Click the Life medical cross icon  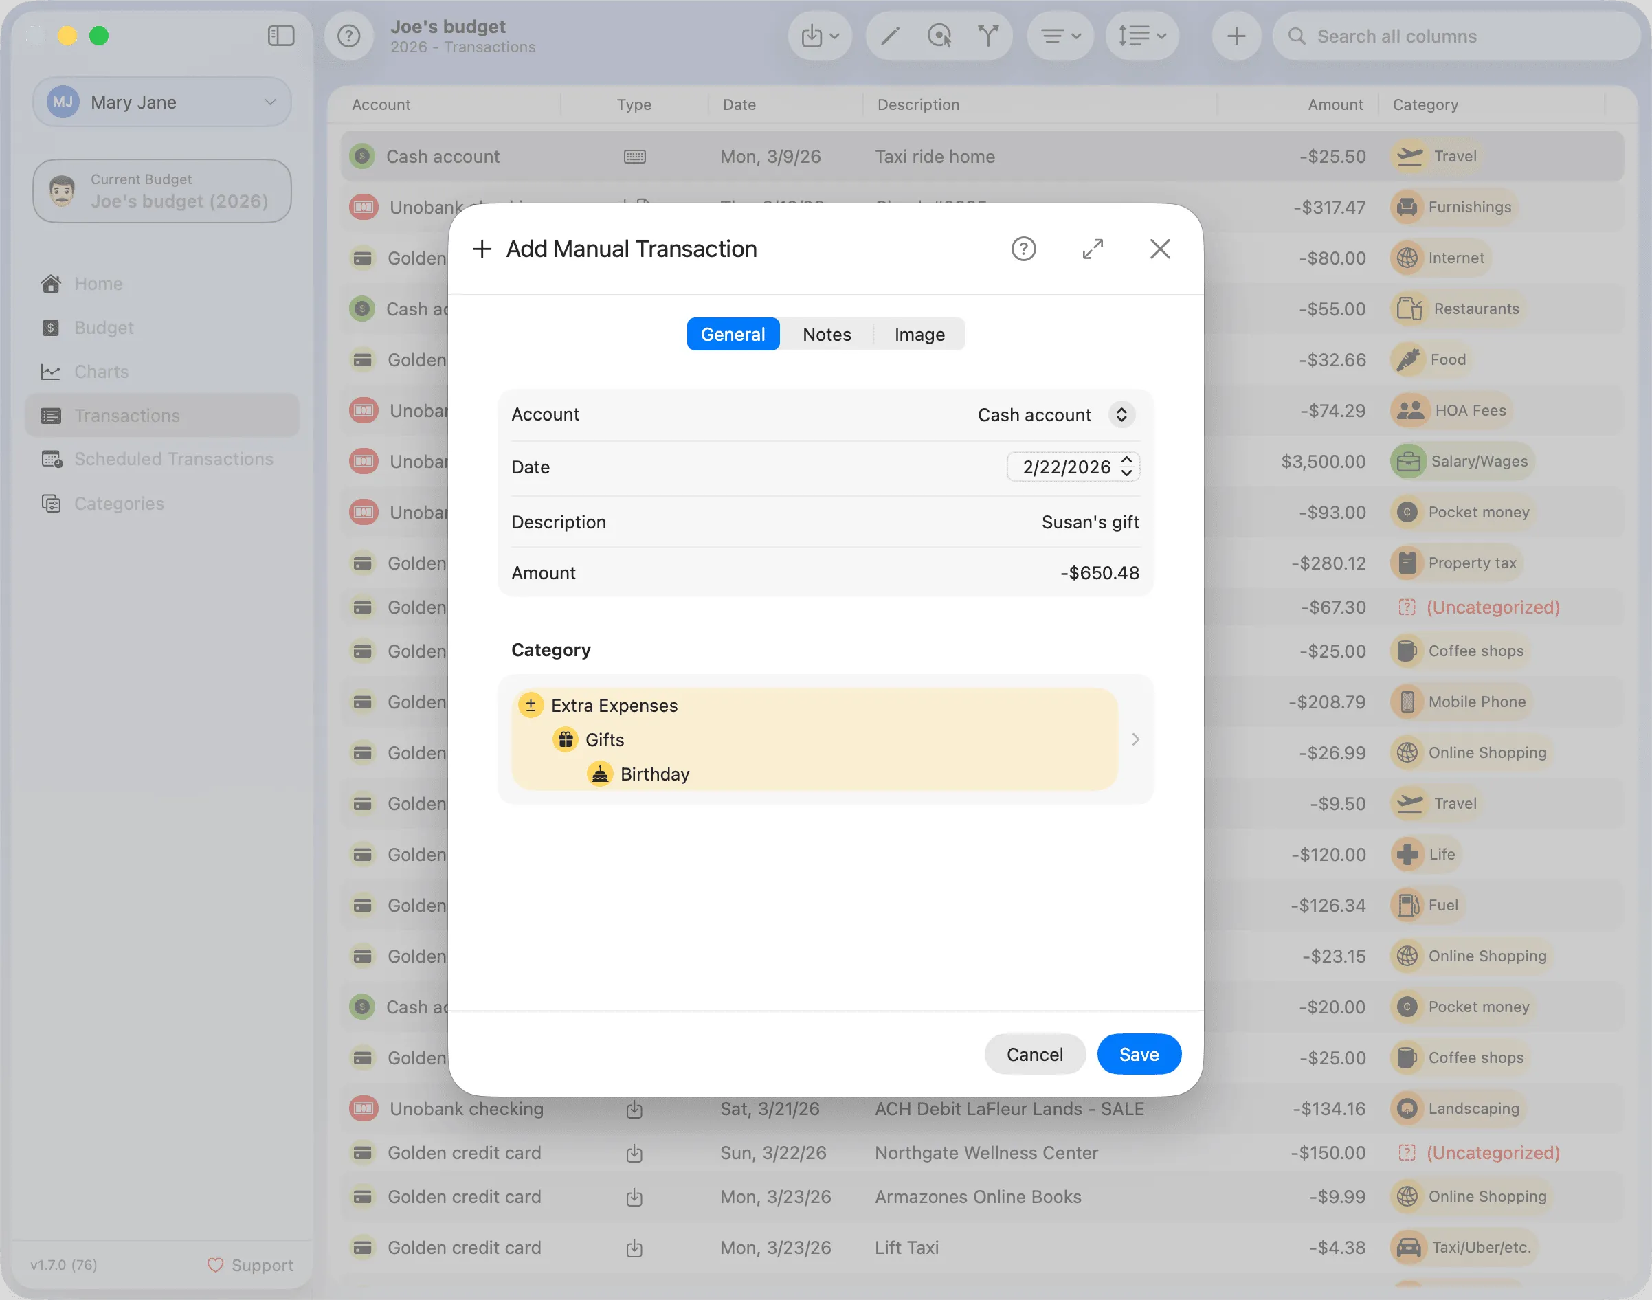1407,854
